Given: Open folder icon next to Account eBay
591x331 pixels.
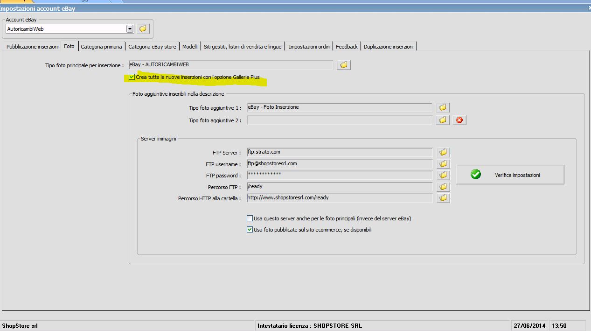Looking at the screenshot, I should pyautogui.click(x=143, y=28).
